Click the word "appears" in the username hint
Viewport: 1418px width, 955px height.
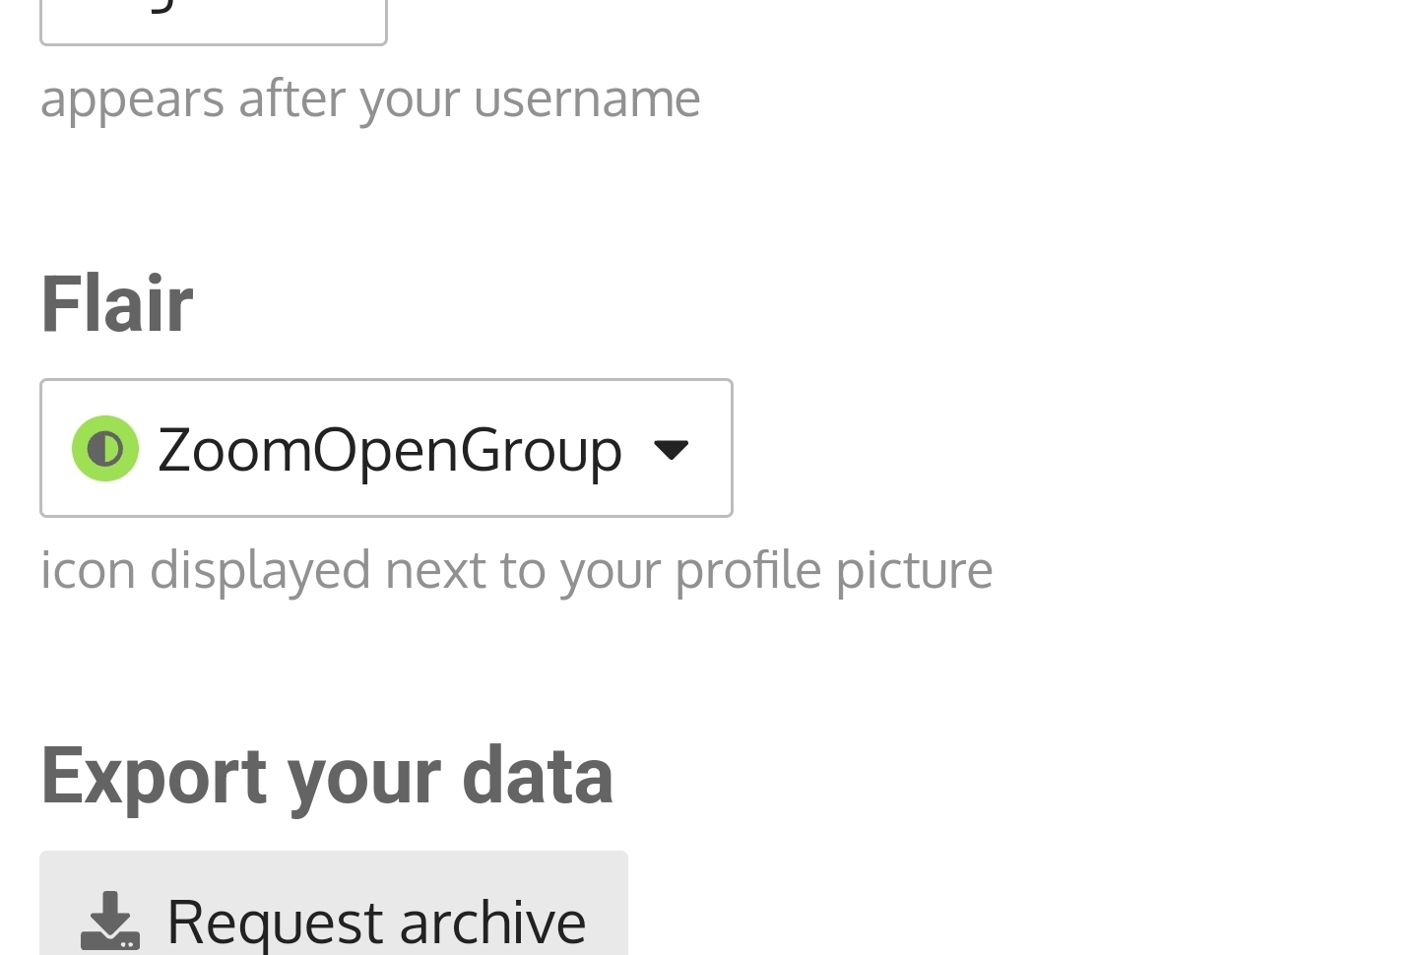tap(132, 98)
